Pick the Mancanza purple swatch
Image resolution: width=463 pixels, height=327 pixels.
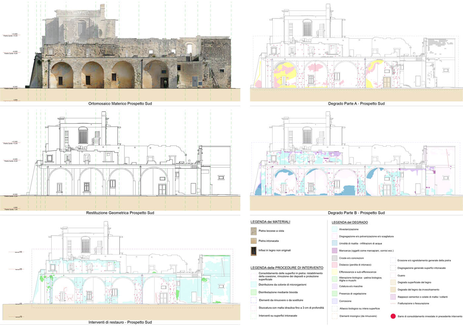pos(334,251)
